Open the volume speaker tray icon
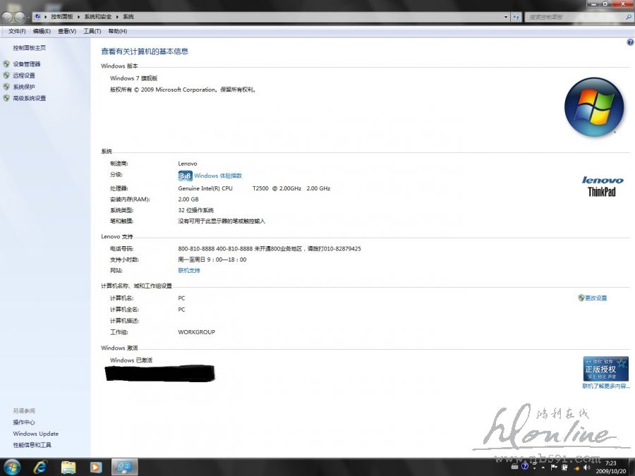The height and width of the screenshot is (476, 635). click(x=587, y=468)
